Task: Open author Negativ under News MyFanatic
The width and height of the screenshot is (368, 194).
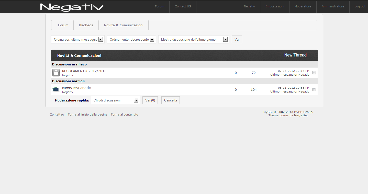Action: pyautogui.click(x=68, y=92)
